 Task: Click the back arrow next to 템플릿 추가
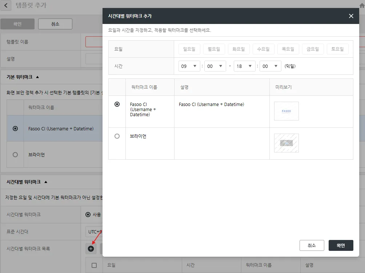click(6, 5)
